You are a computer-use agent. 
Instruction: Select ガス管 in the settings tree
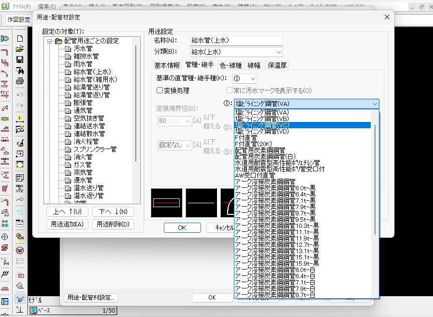pos(83,165)
